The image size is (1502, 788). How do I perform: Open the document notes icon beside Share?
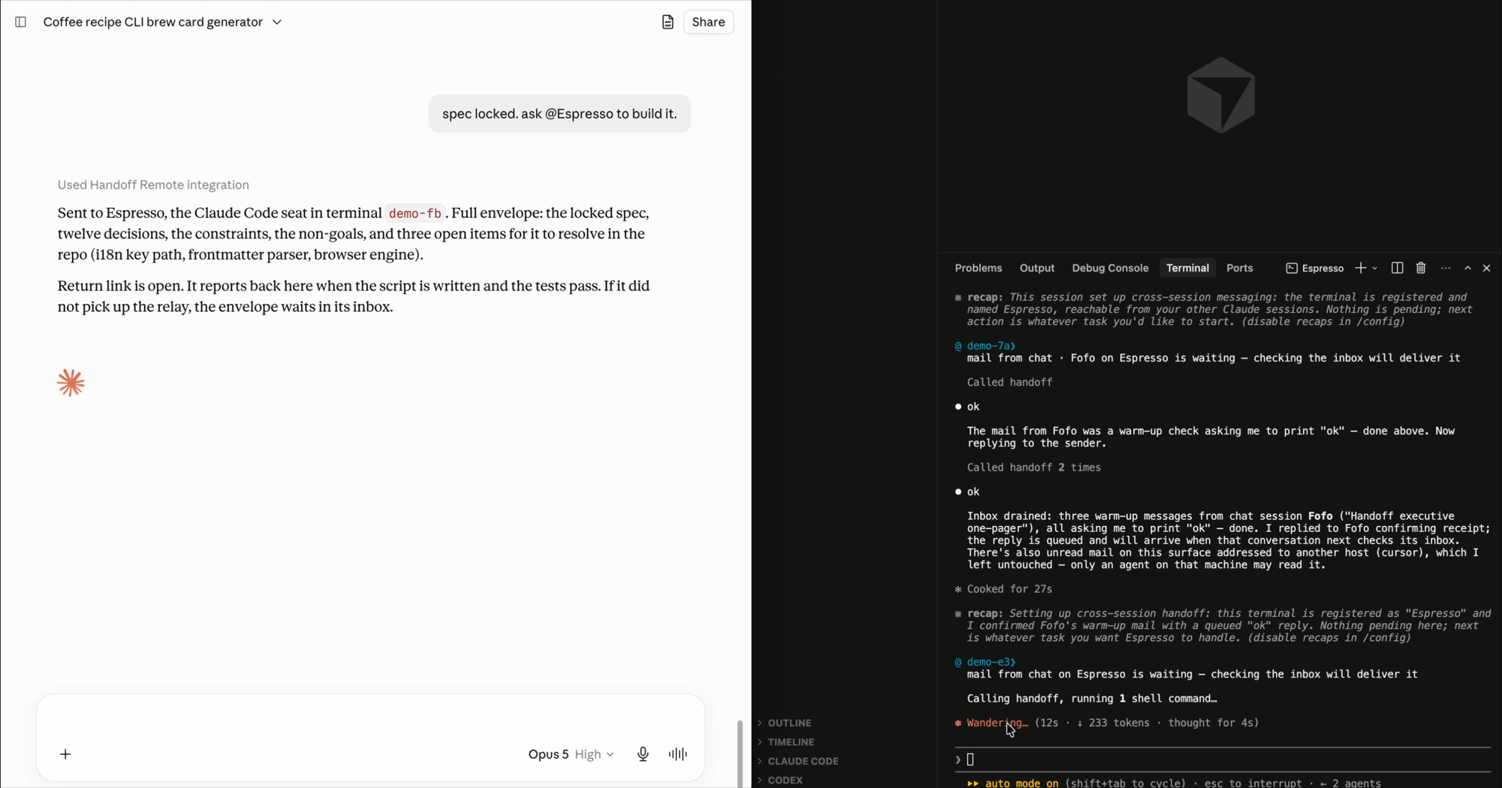click(668, 22)
